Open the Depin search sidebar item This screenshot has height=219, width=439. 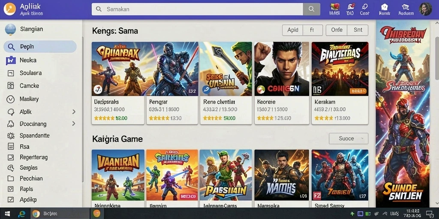click(x=40, y=47)
